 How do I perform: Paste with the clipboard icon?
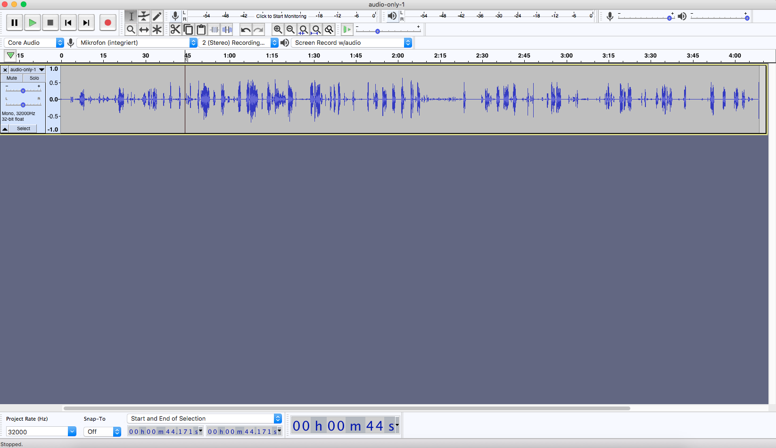tap(201, 29)
